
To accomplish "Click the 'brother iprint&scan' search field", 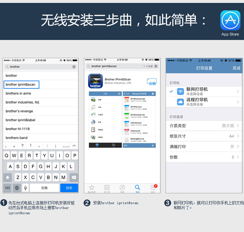I will pos(122,66).
